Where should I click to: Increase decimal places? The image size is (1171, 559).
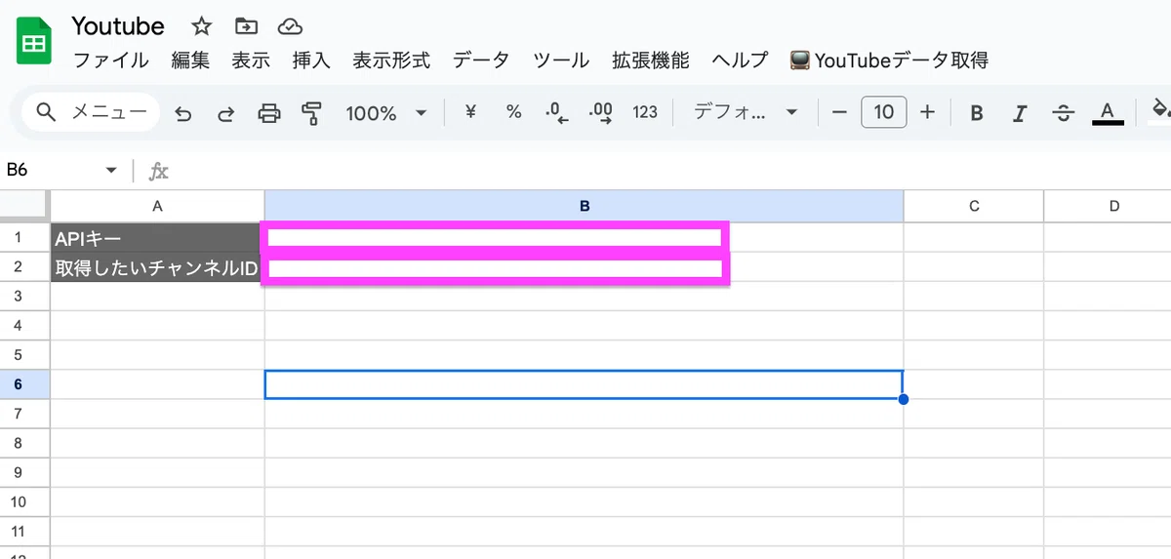coord(601,113)
